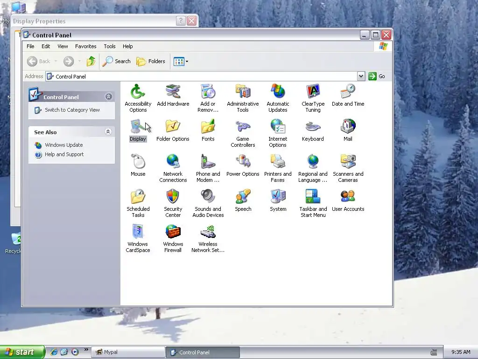Select the Fonts folder icon

208,126
